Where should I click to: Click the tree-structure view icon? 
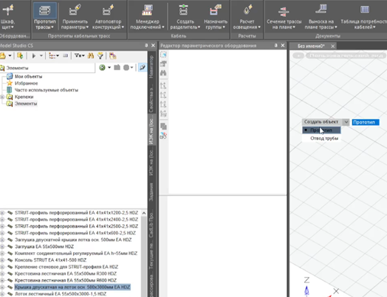click(x=52, y=56)
